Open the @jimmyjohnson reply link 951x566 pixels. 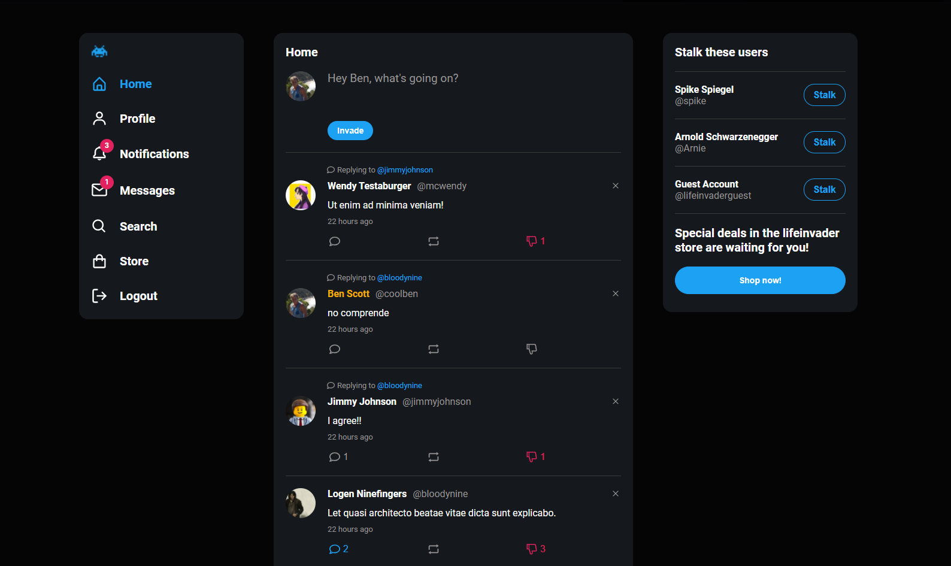tap(405, 170)
